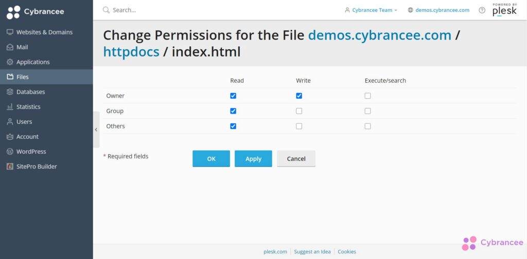Screen dimensions: 527x259
Task: Click the SitePro Builder icon
Action: click(10, 166)
